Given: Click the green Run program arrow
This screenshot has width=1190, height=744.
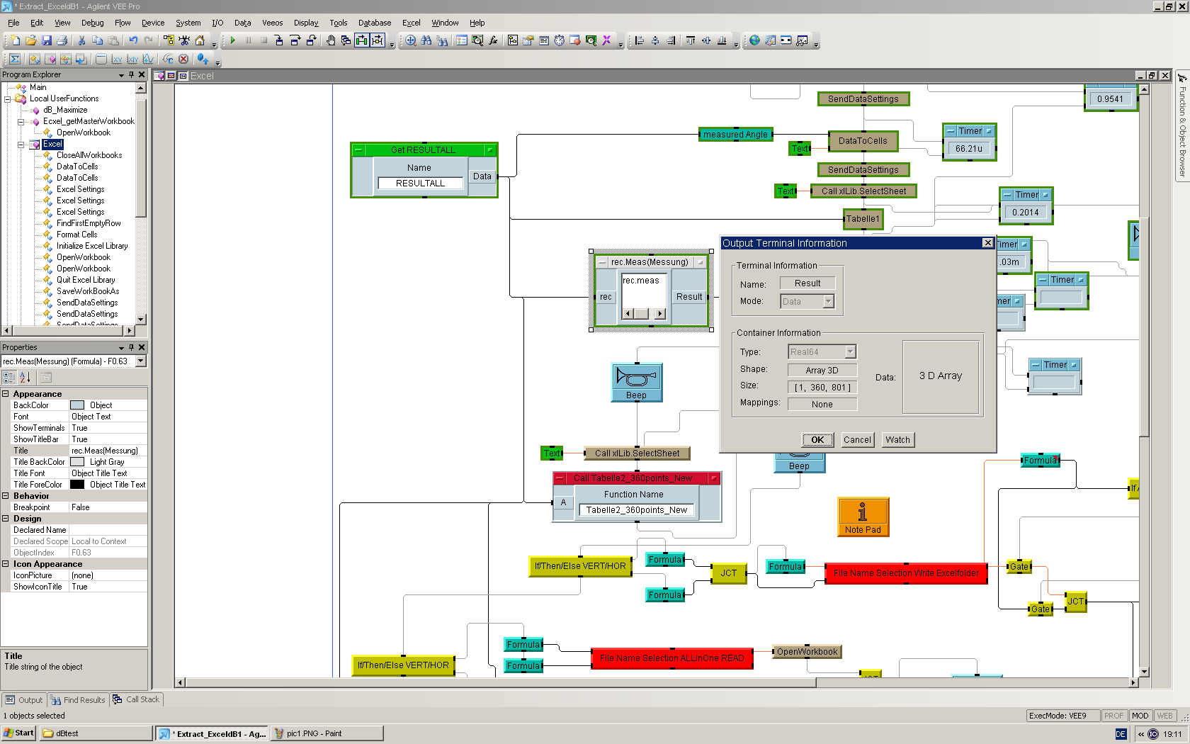Looking at the screenshot, I should coord(232,40).
